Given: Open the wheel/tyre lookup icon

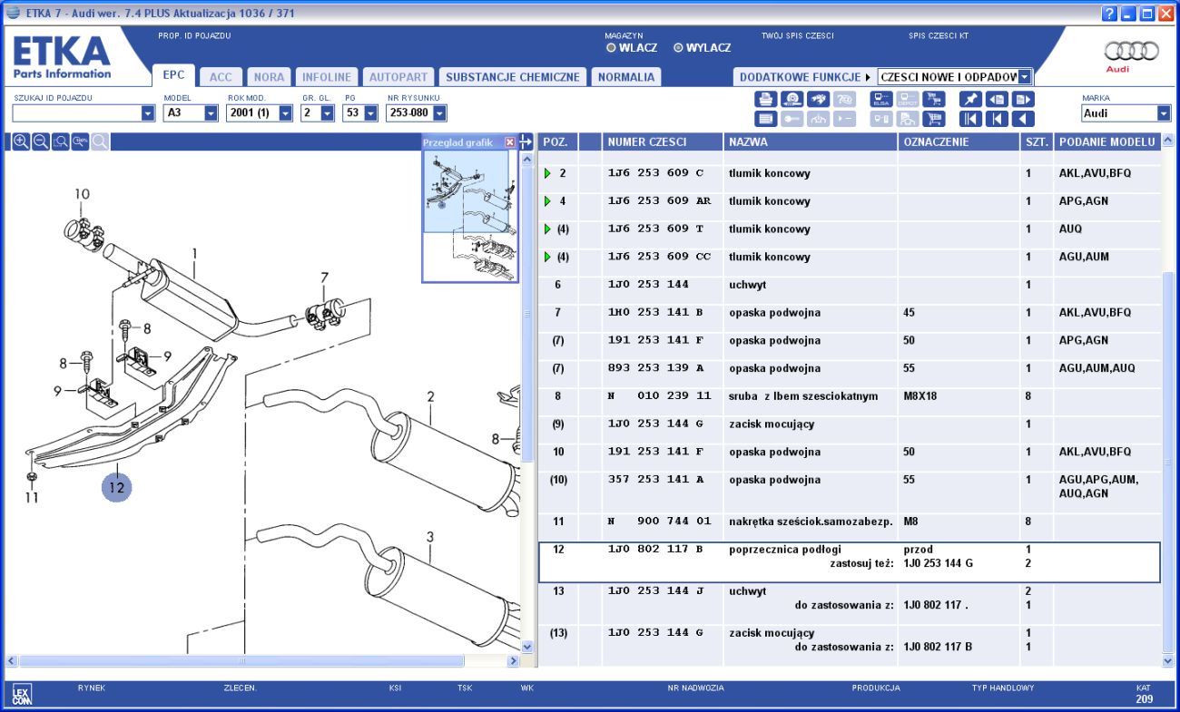Looking at the screenshot, I should (x=792, y=99).
